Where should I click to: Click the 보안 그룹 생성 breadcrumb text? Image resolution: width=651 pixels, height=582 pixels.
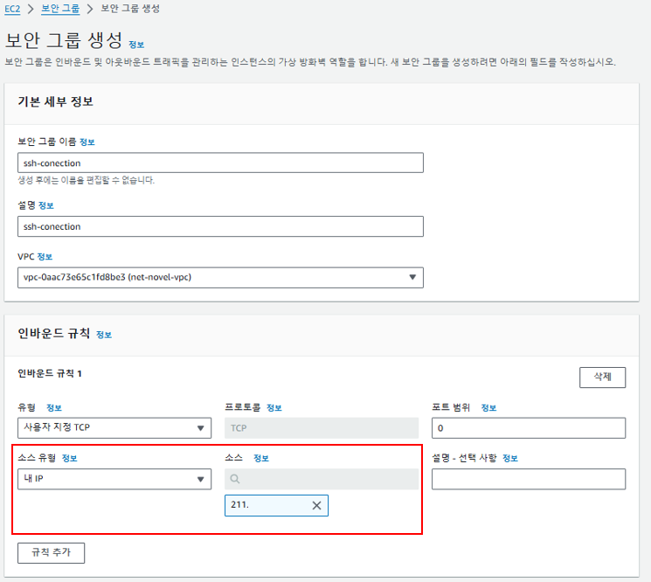[x=130, y=9]
